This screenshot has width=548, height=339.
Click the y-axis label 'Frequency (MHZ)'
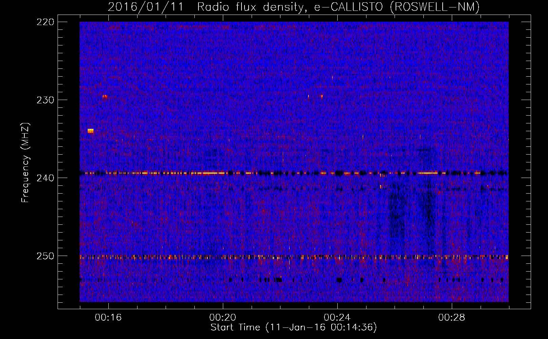25,163
